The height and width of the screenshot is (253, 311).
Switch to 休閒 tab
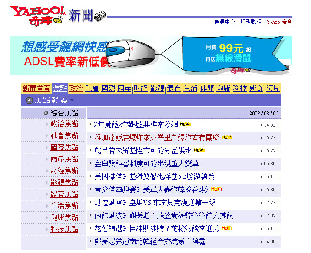pyautogui.click(x=207, y=88)
